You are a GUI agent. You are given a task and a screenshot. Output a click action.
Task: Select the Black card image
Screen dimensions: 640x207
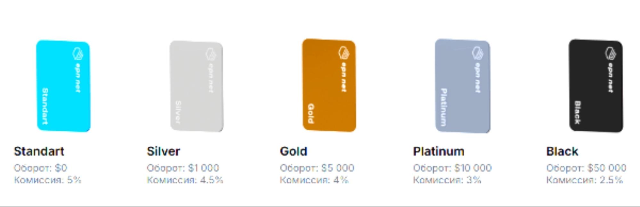(x=596, y=86)
